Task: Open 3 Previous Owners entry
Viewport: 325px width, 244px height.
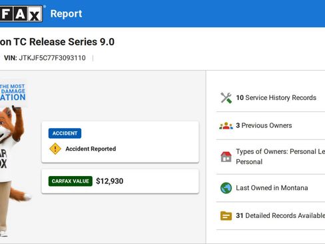Action: tap(264, 125)
